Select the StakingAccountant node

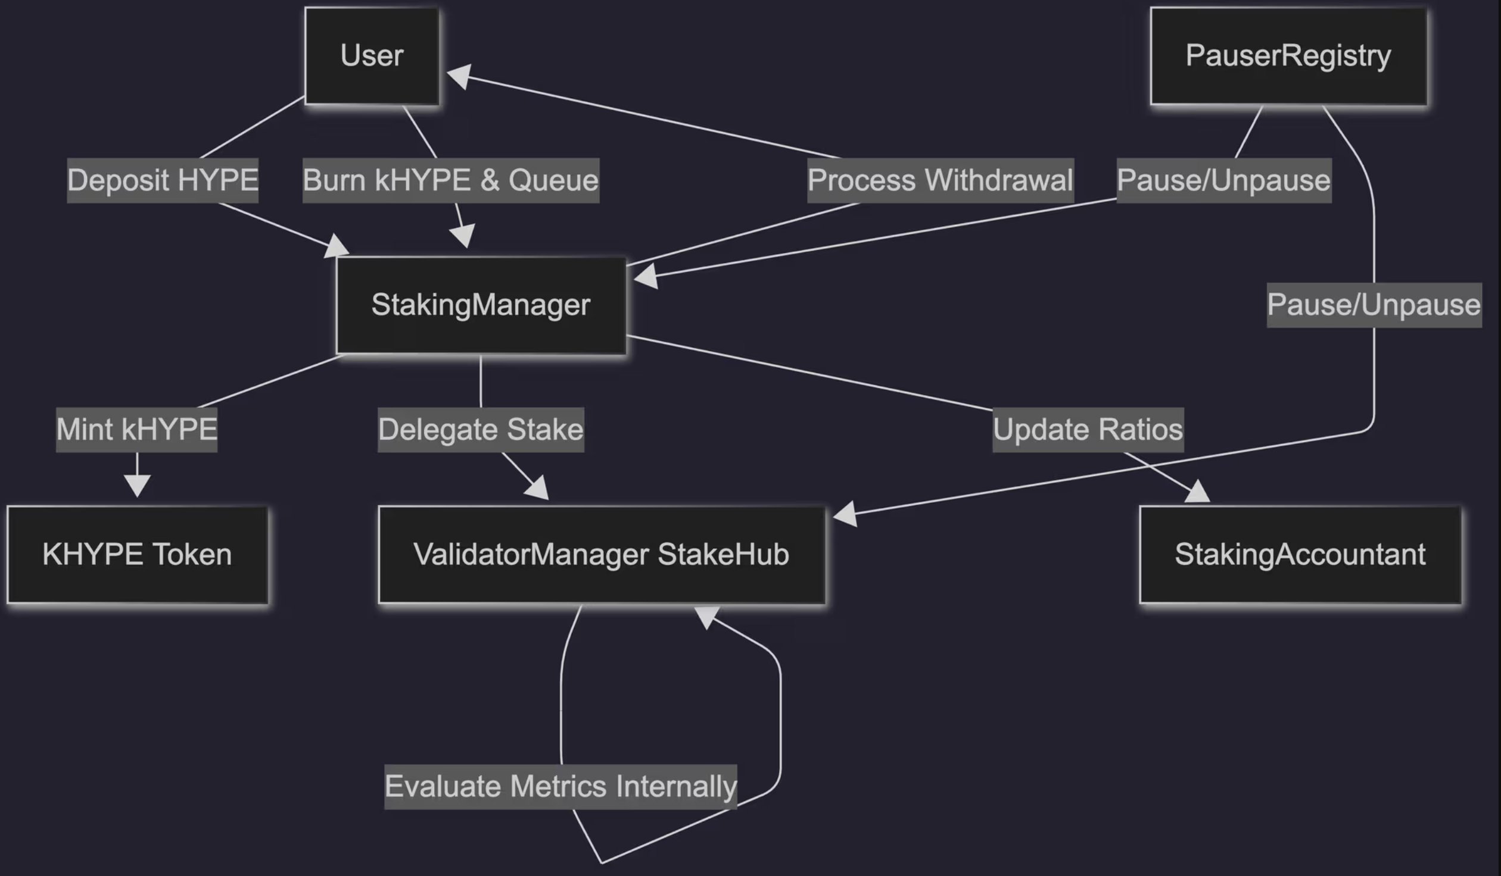(x=1300, y=555)
